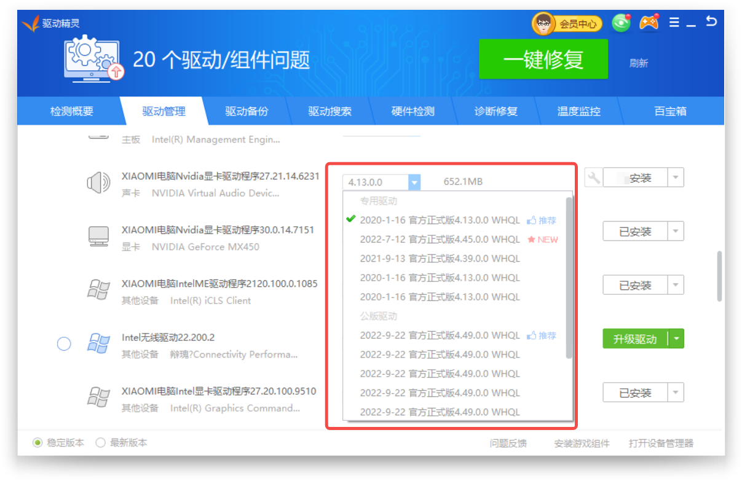Open the green chat bubble icon

(622, 23)
